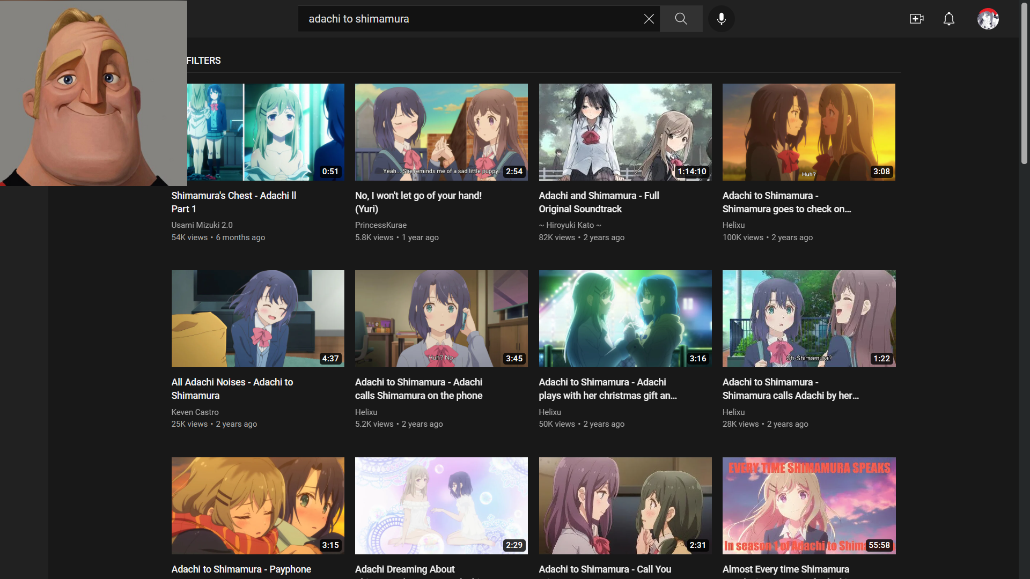
Task: Clear the search box text
Action: [x=649, y=19]
